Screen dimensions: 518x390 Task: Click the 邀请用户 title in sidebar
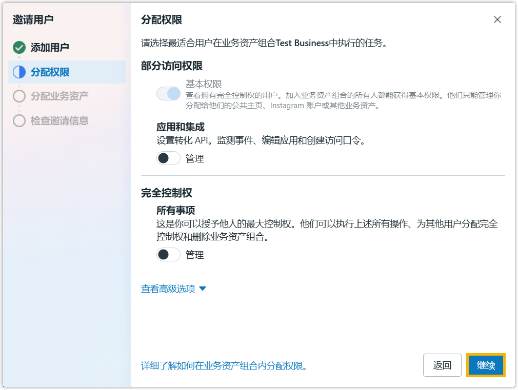pos(33,20)
